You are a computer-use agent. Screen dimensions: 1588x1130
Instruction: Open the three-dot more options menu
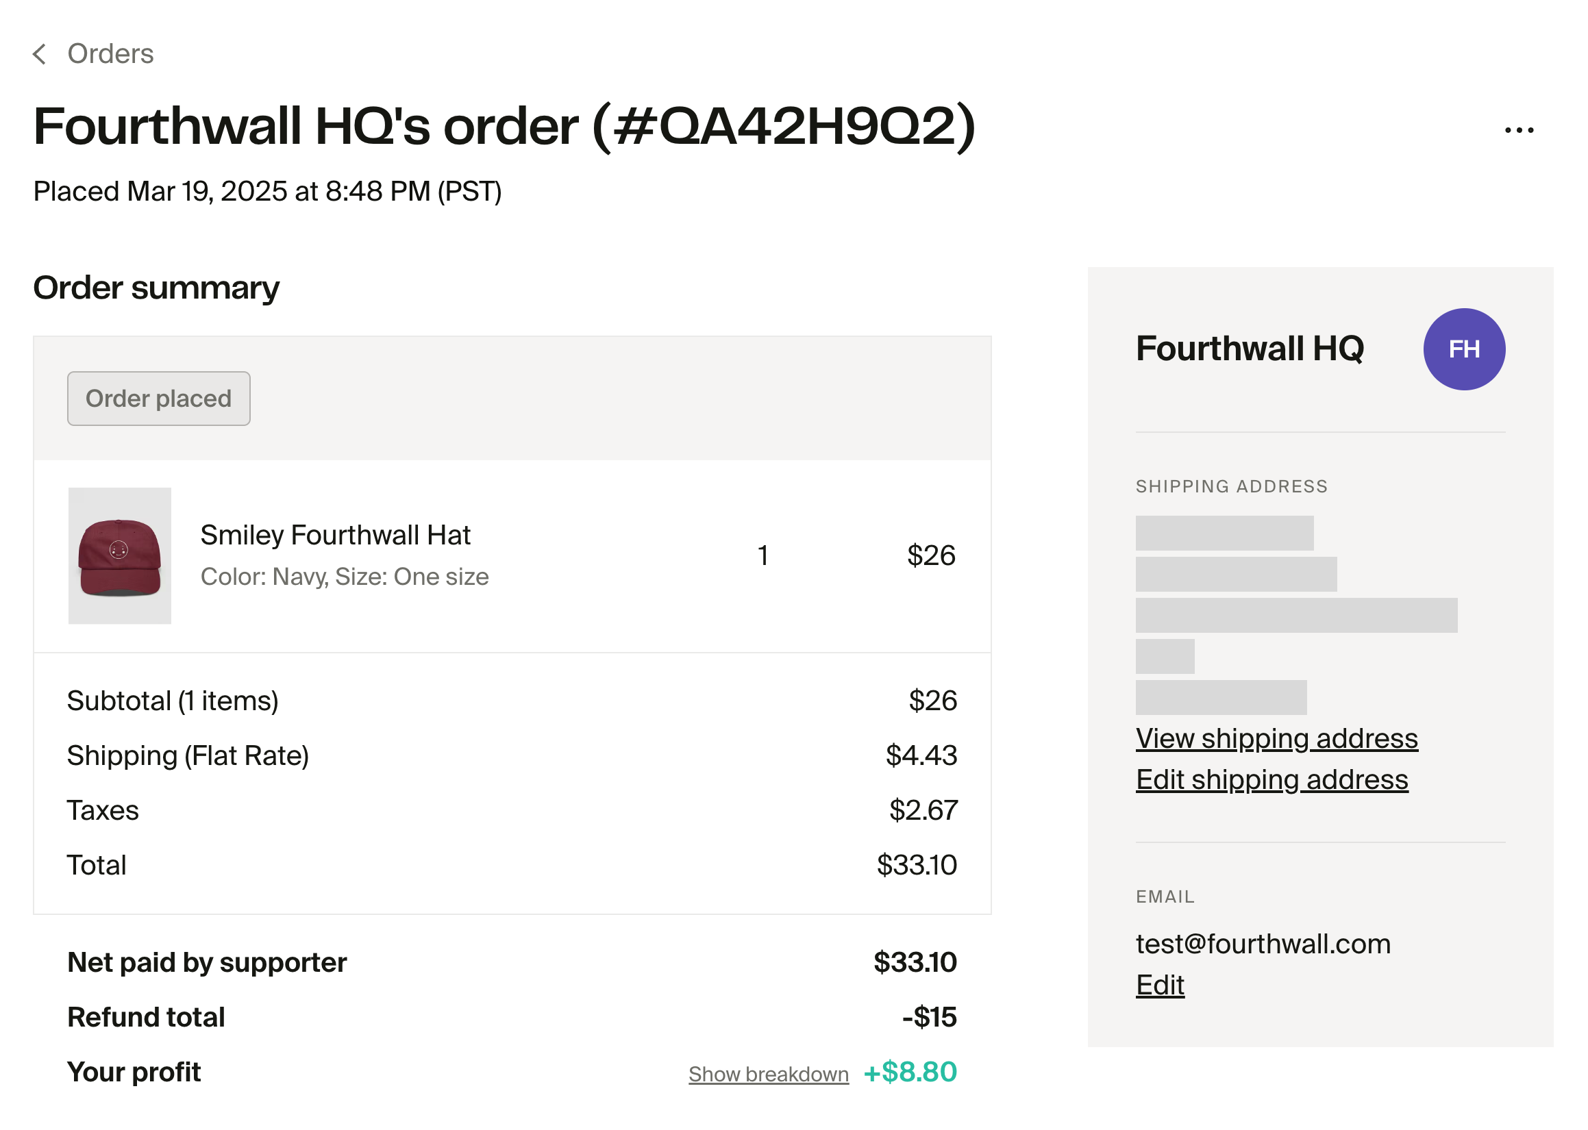point(1518,130)
